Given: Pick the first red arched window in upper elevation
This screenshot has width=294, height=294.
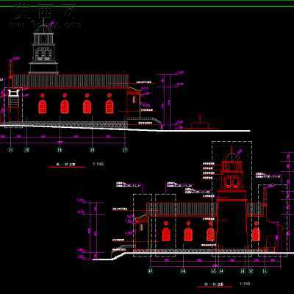Looking at the screenshot, I should (x=43, y=107).
